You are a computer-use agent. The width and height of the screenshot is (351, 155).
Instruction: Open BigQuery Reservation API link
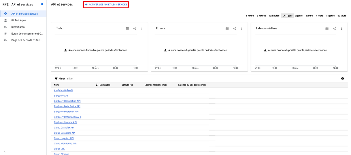click(x=67, y=117)
